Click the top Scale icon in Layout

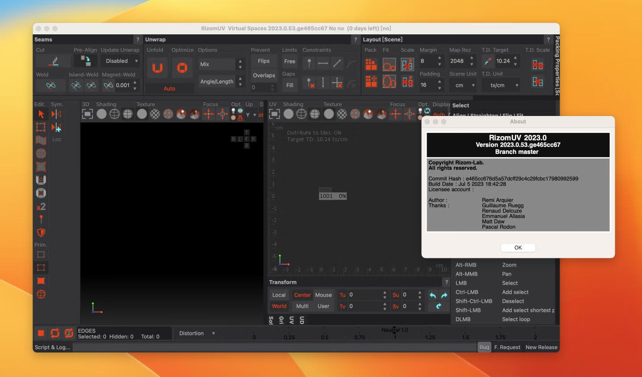click(x=407, y=65)
